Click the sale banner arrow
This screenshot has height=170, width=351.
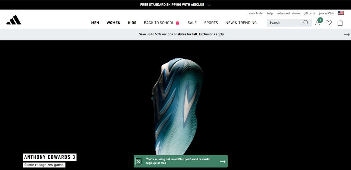(x=347, y=35)
